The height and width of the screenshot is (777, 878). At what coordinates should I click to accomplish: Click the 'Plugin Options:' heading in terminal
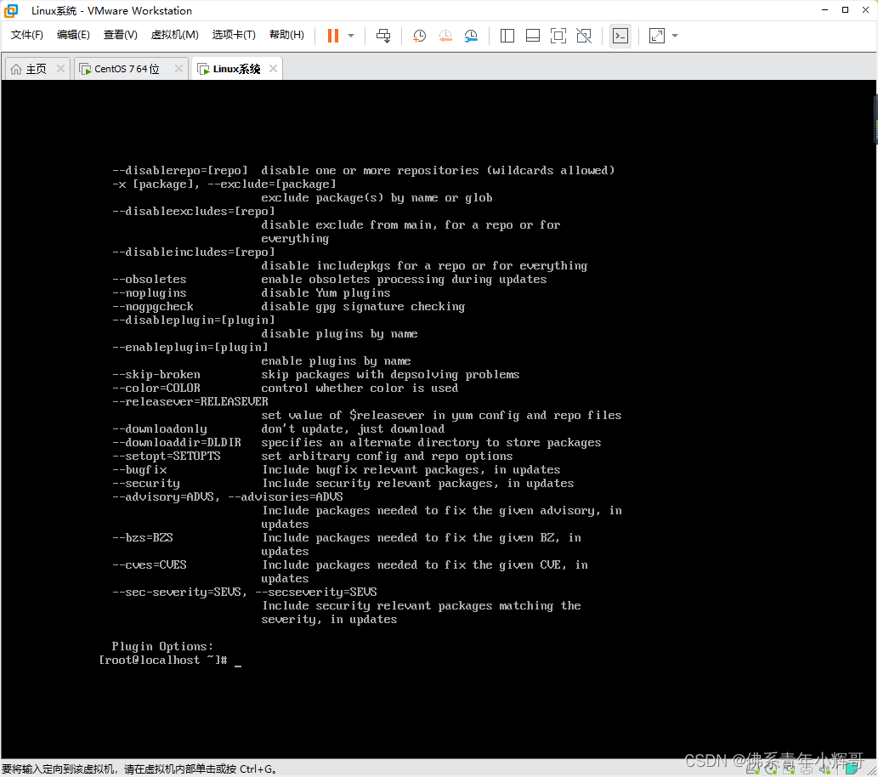tap(162, 646)
